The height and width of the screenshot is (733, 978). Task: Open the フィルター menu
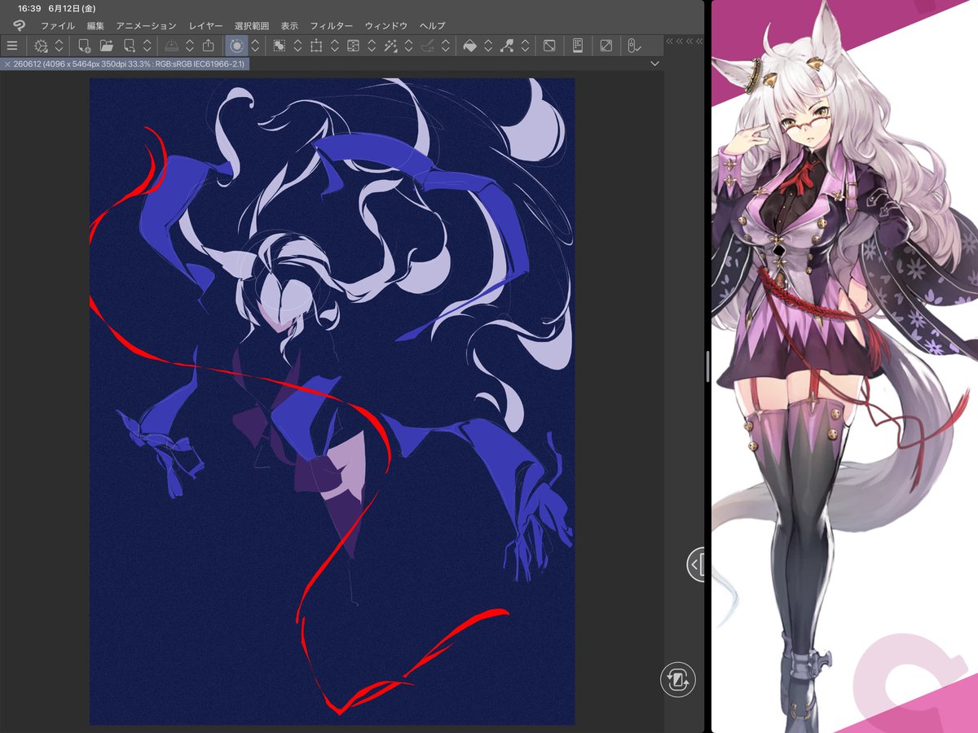[332, 25]
